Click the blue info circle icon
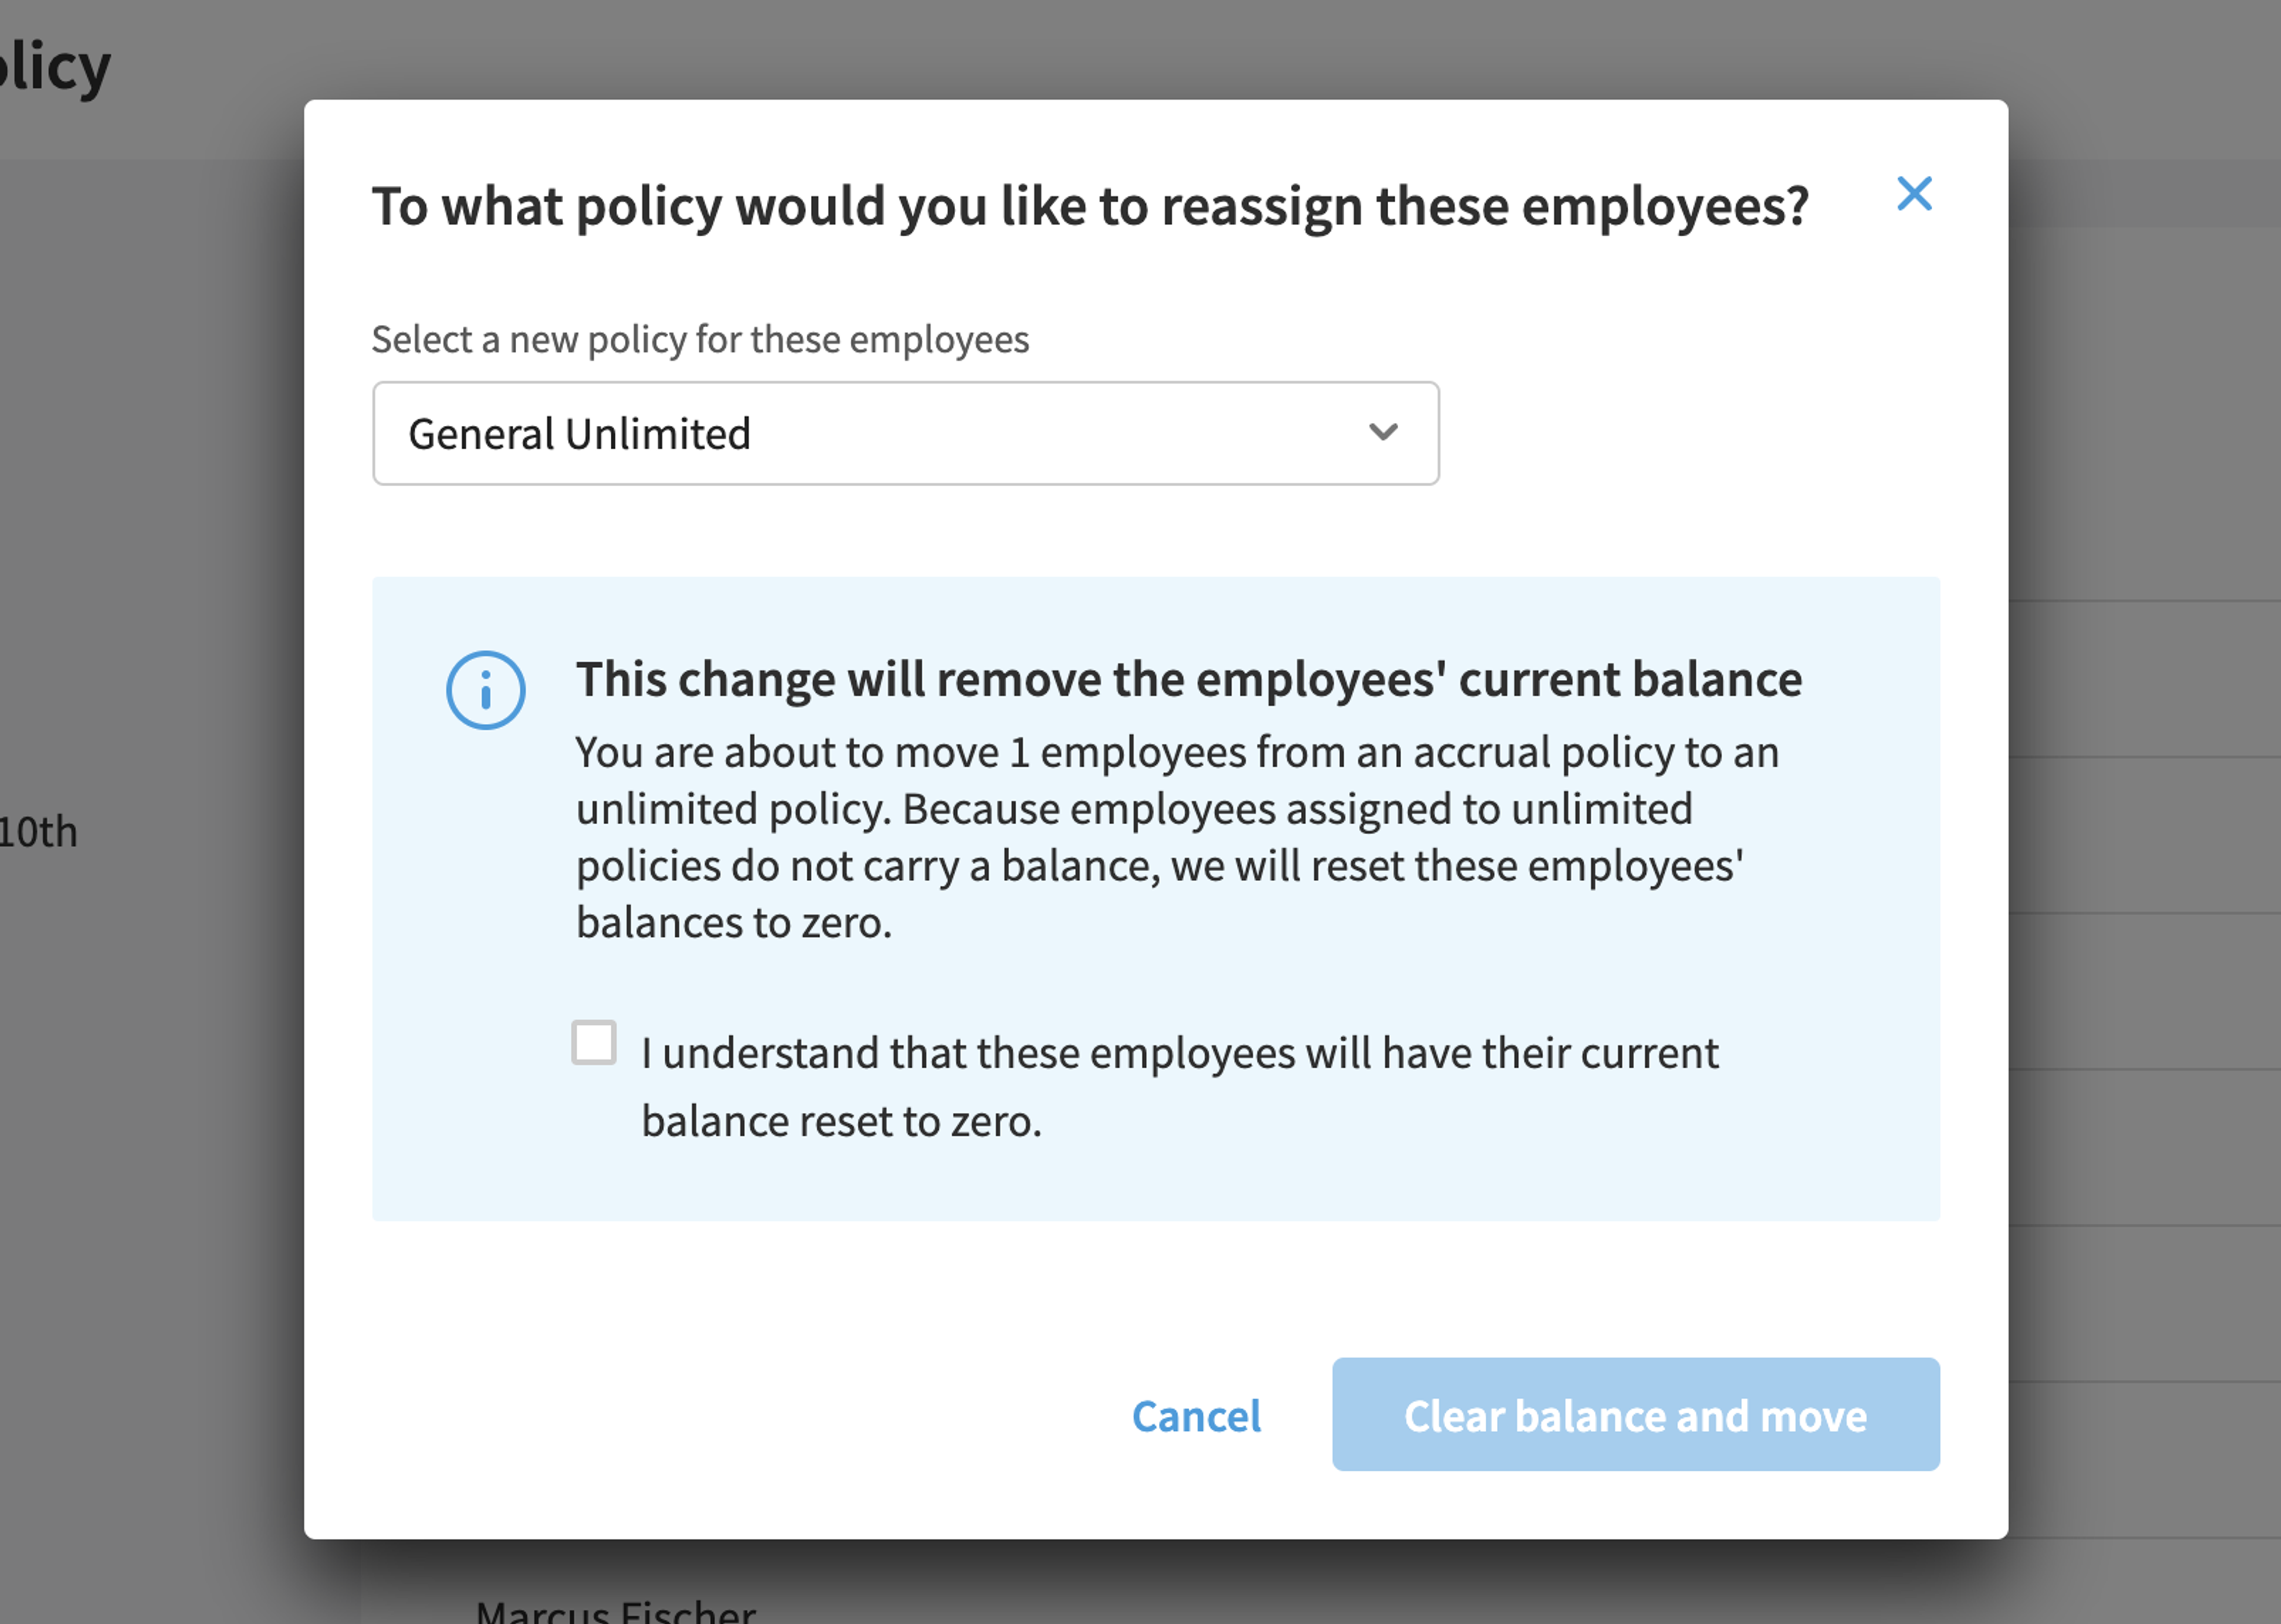The image size is (2281, 1624). pyautogui.click(x=485, y=690)
